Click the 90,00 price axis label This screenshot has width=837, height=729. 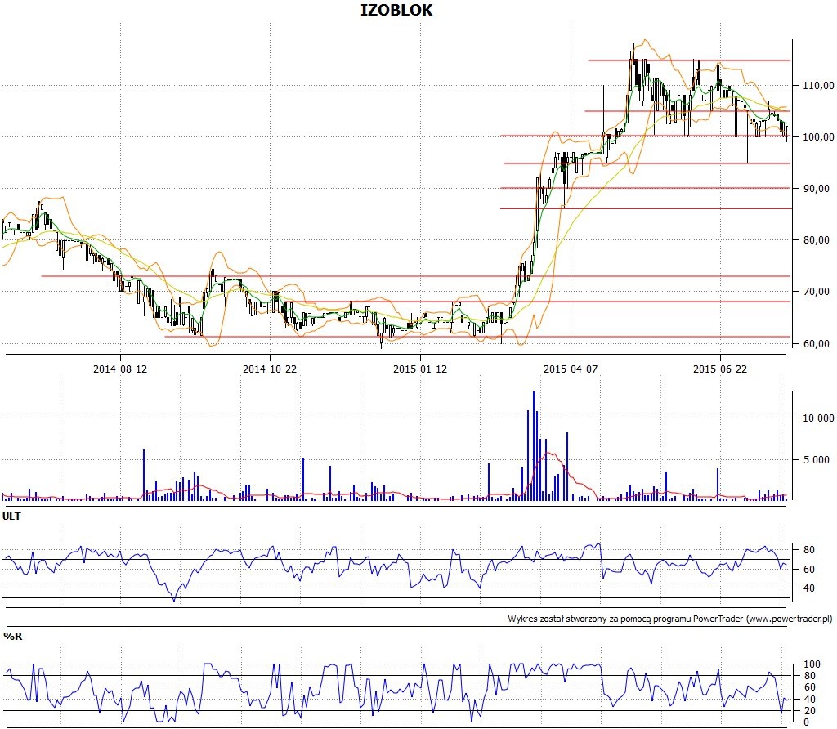(x=817, y=189)
